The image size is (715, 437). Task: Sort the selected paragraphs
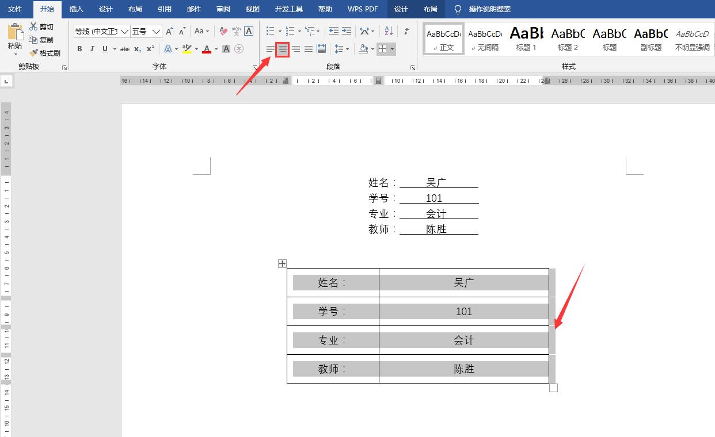click(x=388, y=31)
